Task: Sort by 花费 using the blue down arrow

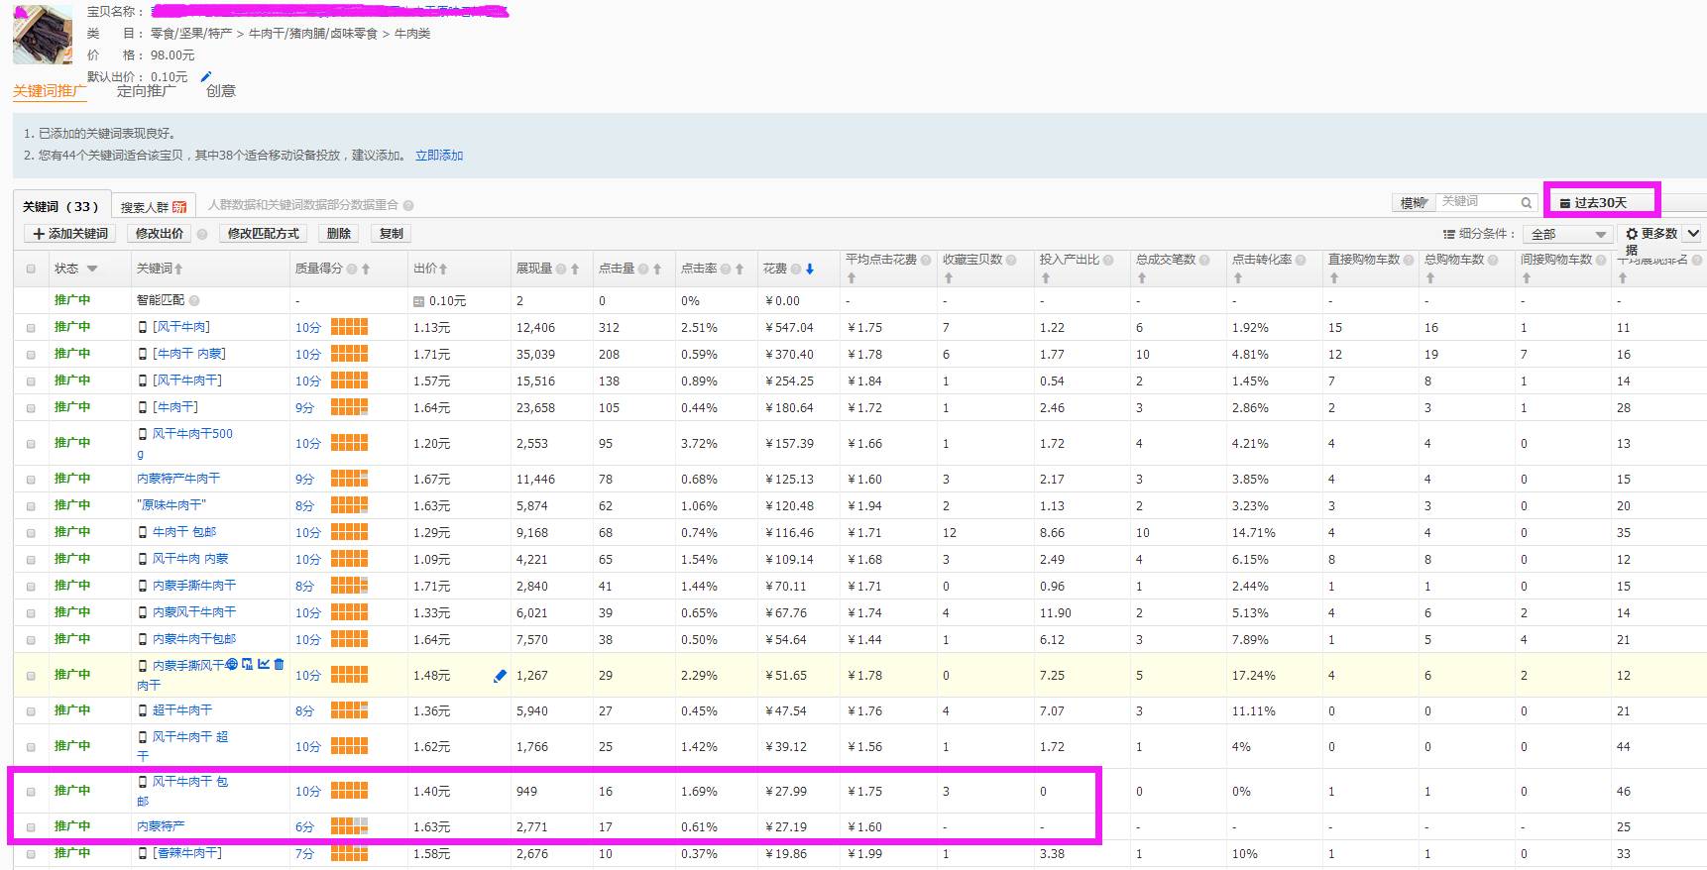Action: pyautogui.click(x=810, y=269)
